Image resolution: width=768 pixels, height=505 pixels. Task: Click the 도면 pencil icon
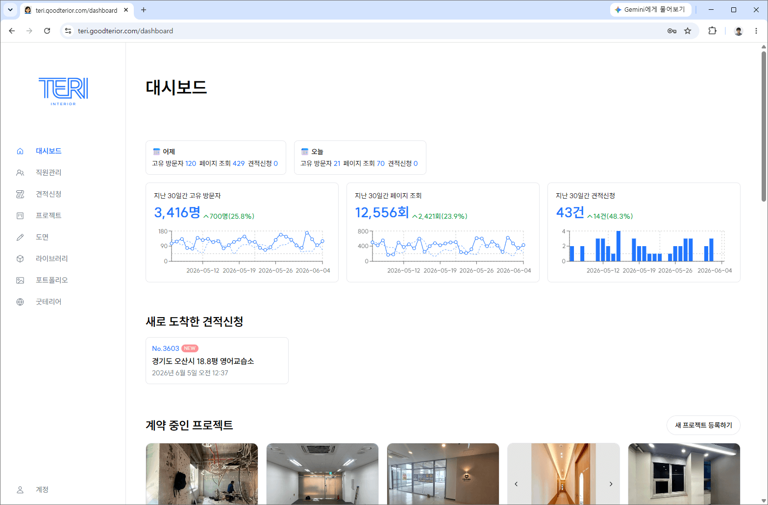coord(20,237)
